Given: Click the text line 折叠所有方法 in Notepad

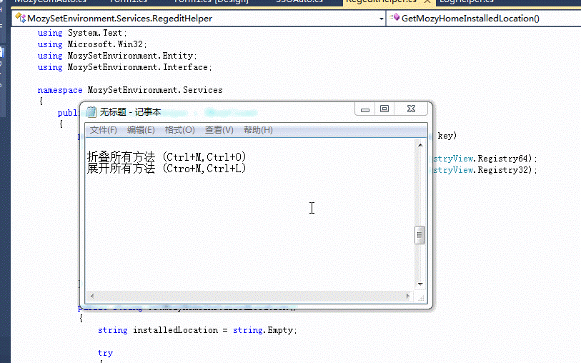Looking at the screenshot, I should [x=121, y=156].
